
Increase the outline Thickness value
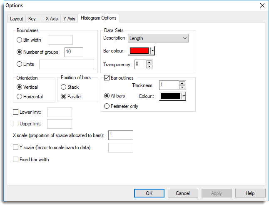pyautogui.click(x=182, y=83)
